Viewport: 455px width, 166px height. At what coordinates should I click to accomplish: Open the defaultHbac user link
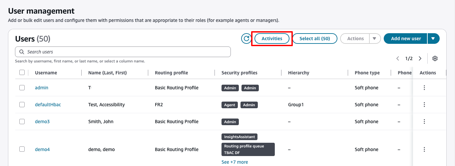pos(48,105)
